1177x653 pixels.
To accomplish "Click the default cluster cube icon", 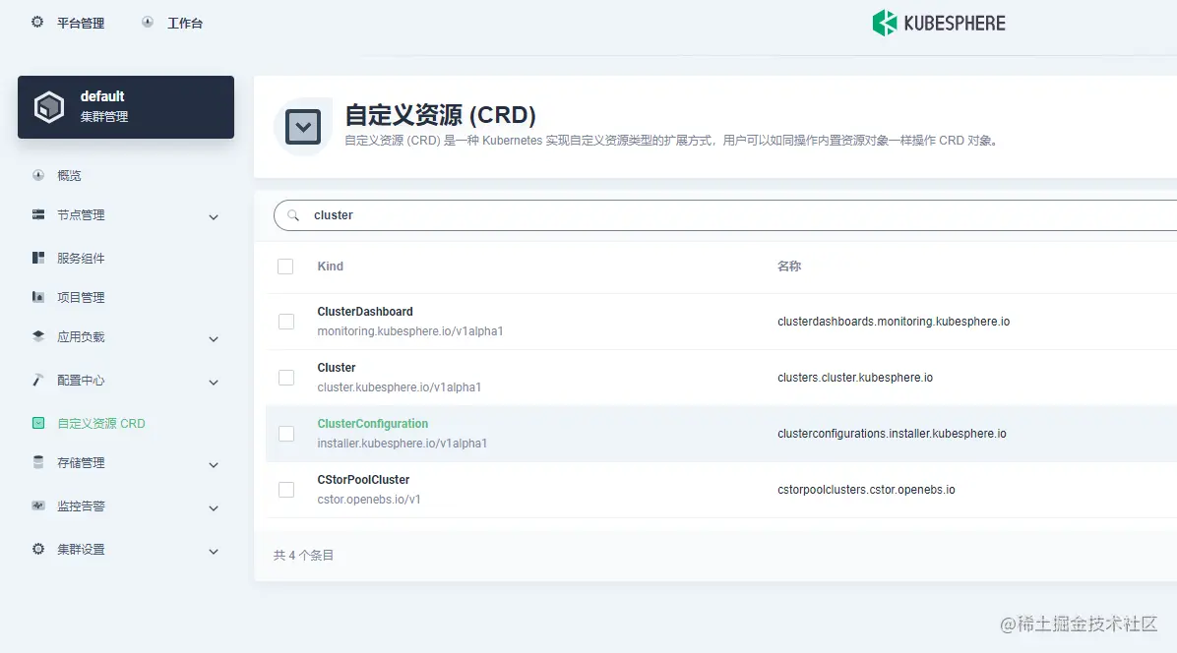I will click(x=49, y=107).
